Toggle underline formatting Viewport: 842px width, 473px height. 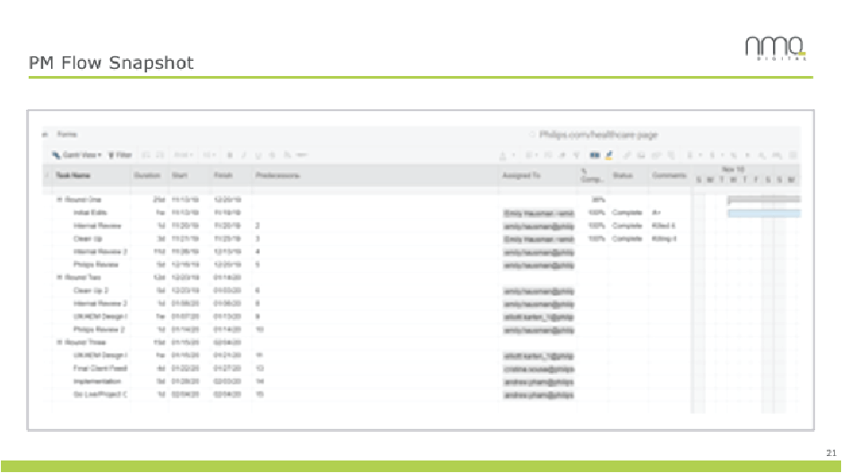tap(258, 155)
